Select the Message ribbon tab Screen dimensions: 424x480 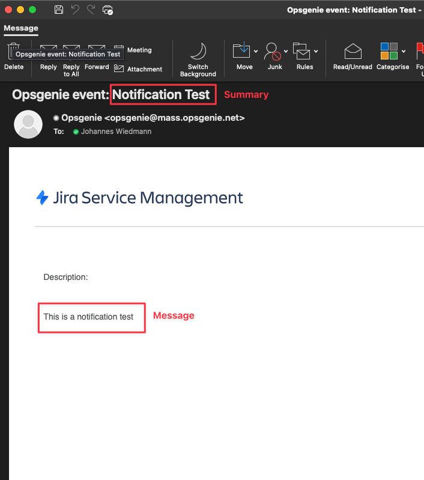click(21, 28)
